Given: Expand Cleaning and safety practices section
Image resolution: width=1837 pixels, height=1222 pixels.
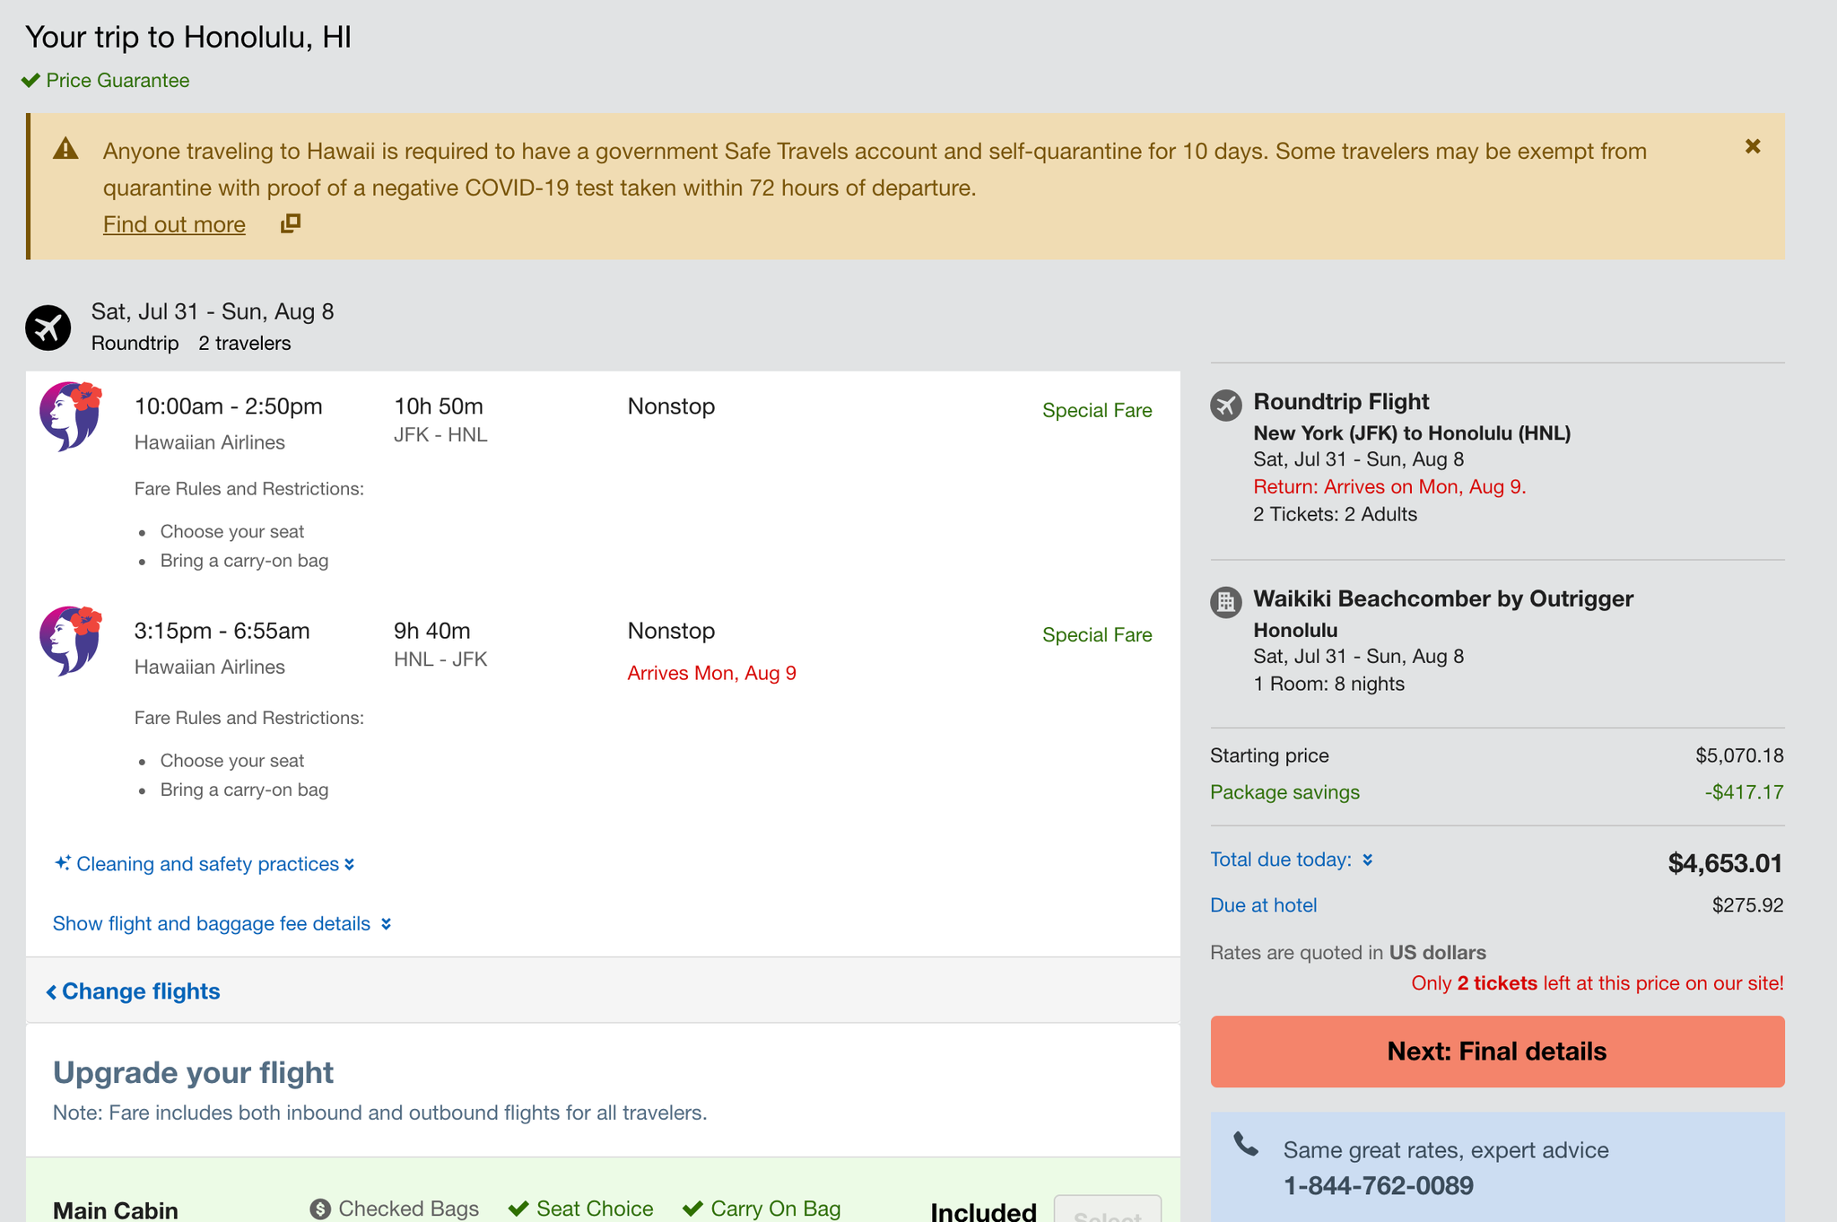Looking at the screenshot, I should pos(205,863).
